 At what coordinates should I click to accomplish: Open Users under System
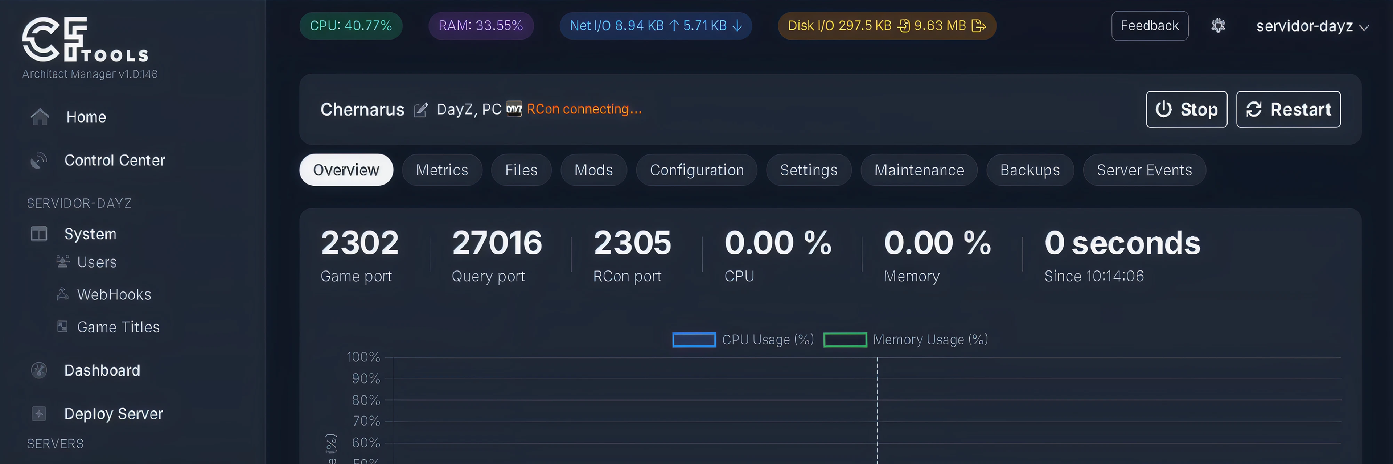point(97,262)
